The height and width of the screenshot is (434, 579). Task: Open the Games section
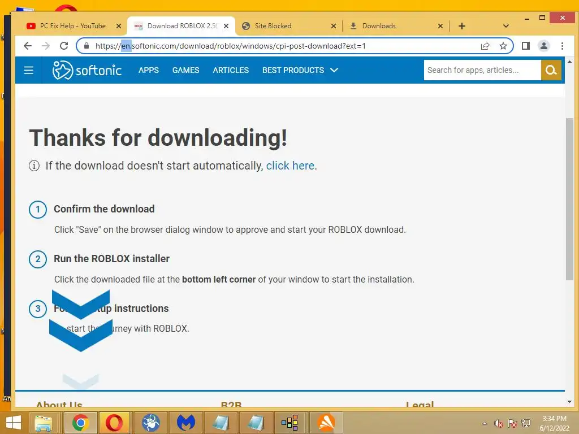(x=185, y=70)
